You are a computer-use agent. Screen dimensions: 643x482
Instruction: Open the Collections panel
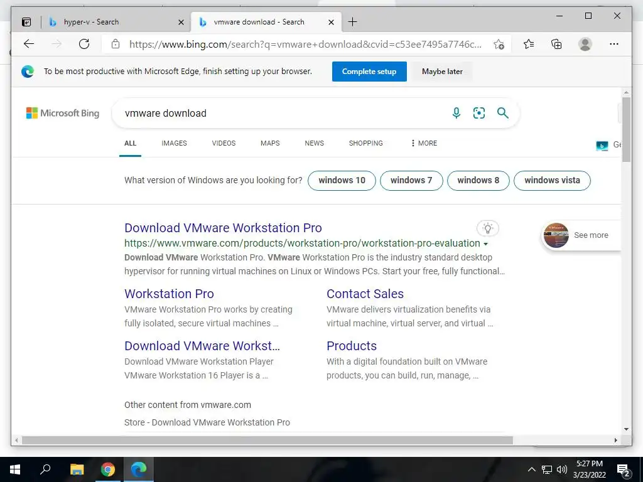coord(556,44)
